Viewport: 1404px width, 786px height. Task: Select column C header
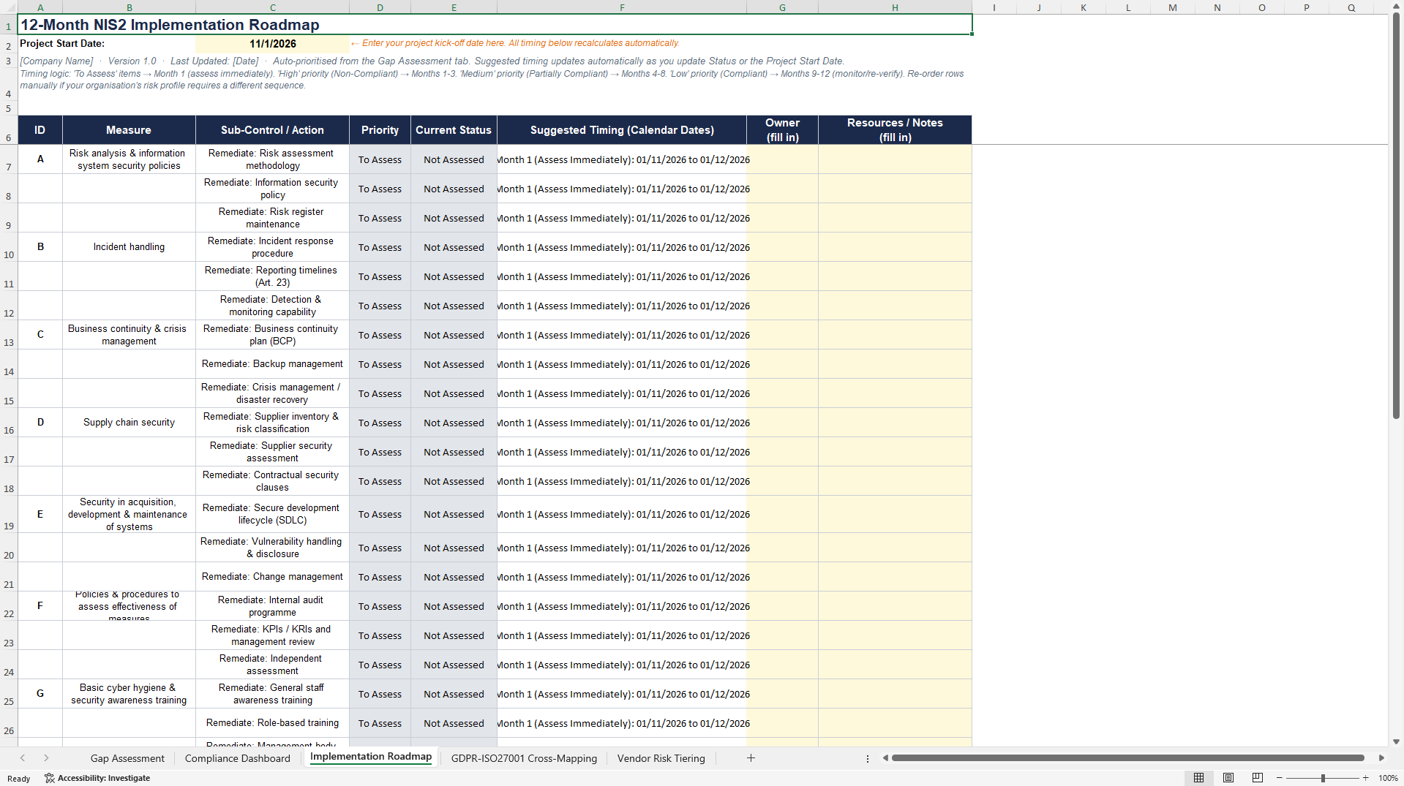[272, 7]
